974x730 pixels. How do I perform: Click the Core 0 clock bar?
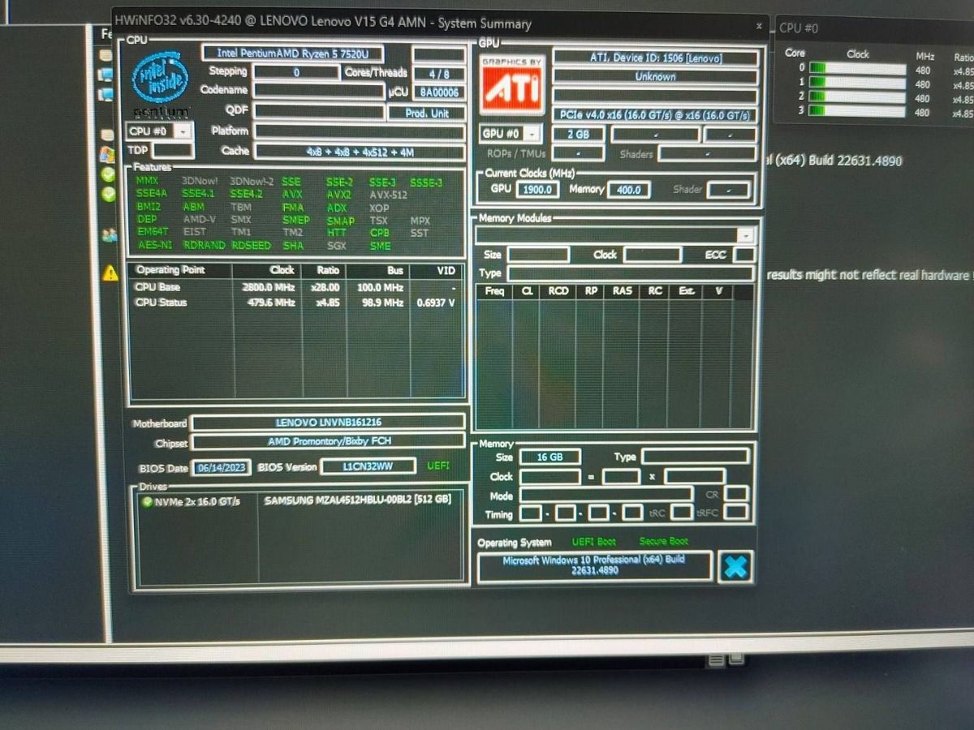[857, 69]
